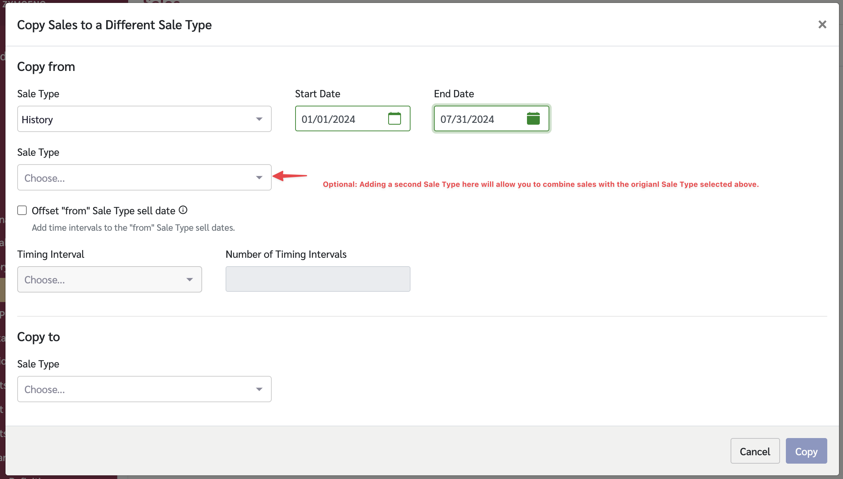Click the Offset "from" Sale Type sell date label
This screenshot has width=843, height=479.
point(103,211)
